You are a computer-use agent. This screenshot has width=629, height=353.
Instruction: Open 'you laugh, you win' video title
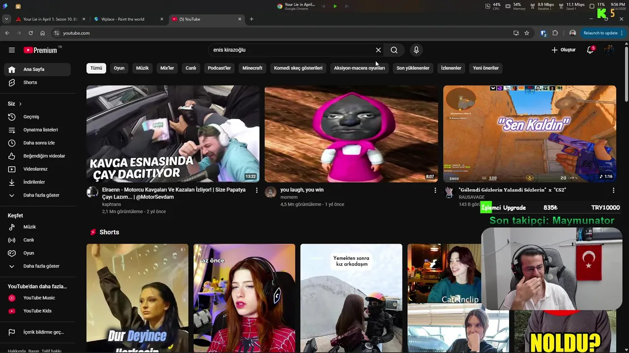tap(302, 190)
